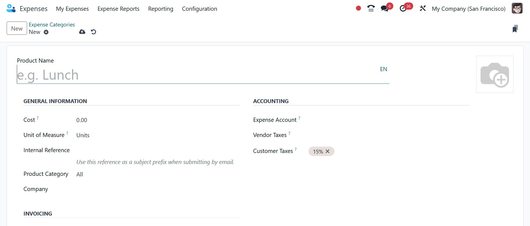Open the Expense Account dropdown field

(x=389, y=120)
